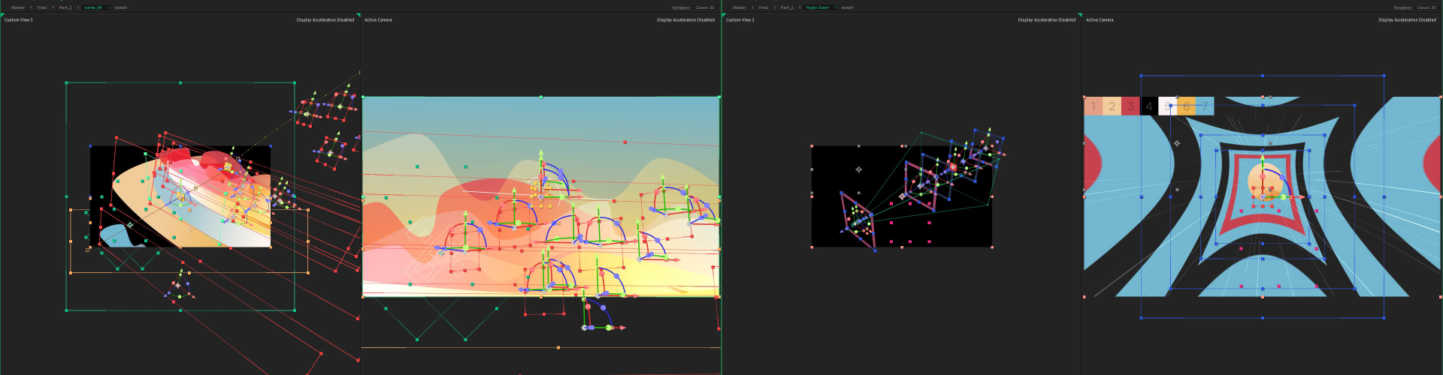The height and width of the screenshot is (375, 1443).
Task: Click the chevron between scene_04 and woosh
Action: point(109,7)
